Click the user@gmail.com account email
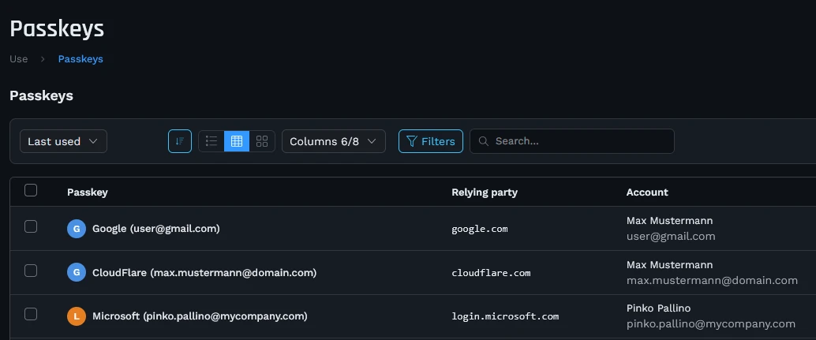This screenshot has height=340, width=816. [671, 237]
